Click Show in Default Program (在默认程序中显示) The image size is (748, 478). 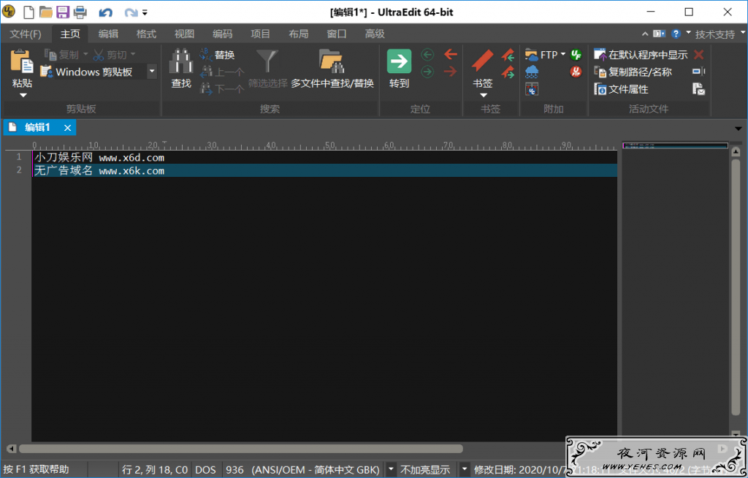(x=641, y=55)
